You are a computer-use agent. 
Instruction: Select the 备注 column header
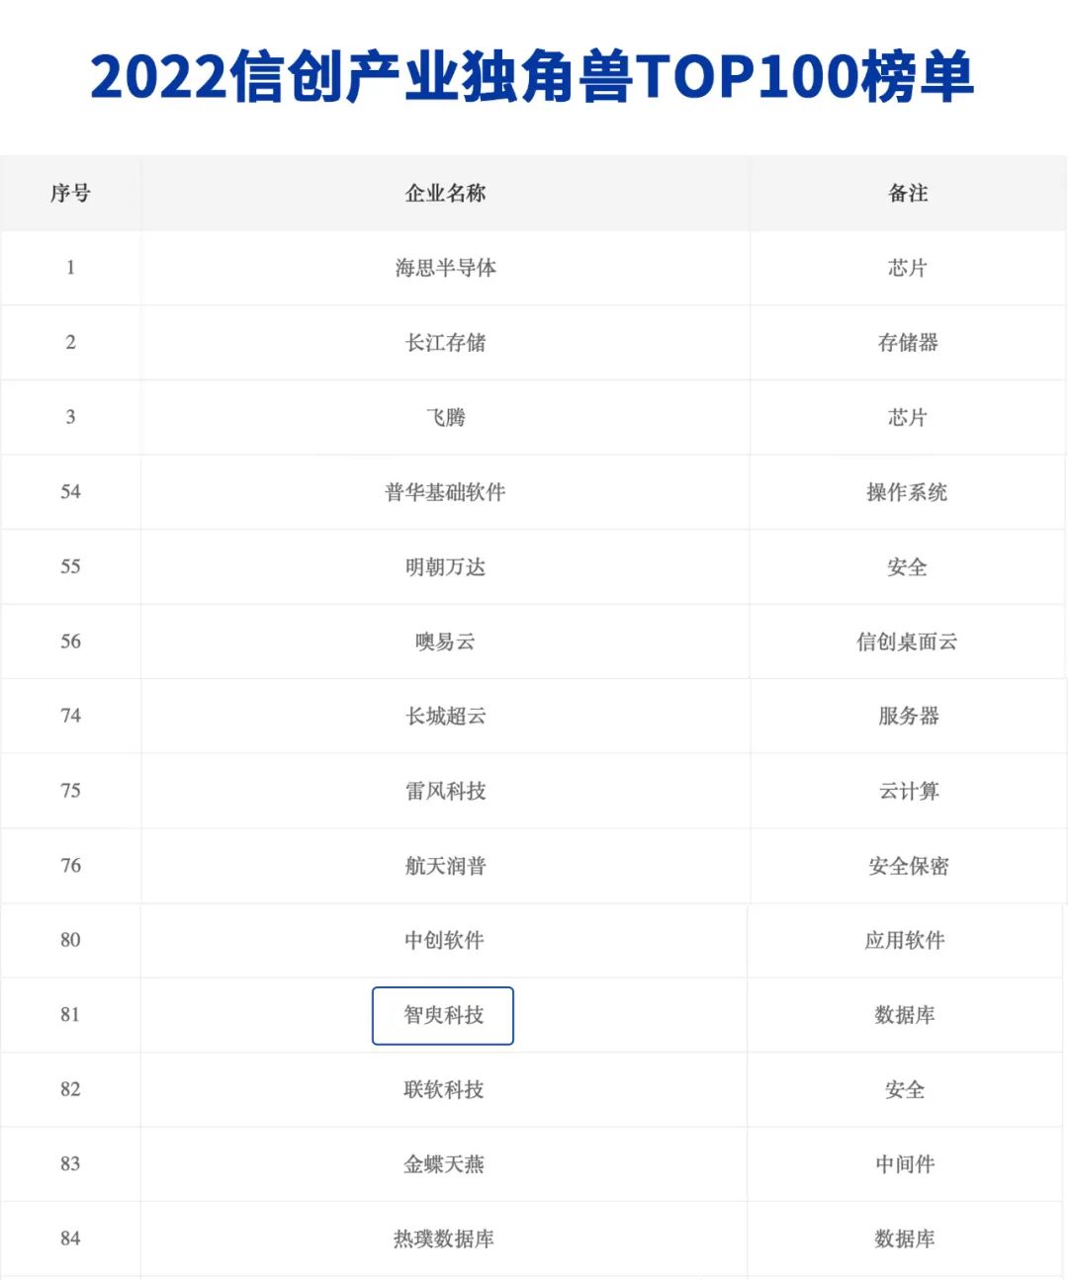(908, 193)
